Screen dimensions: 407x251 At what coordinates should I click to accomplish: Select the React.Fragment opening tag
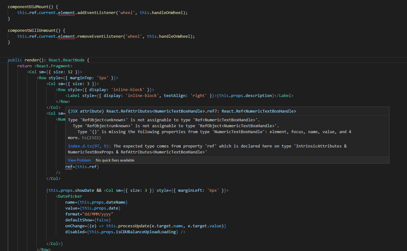(54, 66)
